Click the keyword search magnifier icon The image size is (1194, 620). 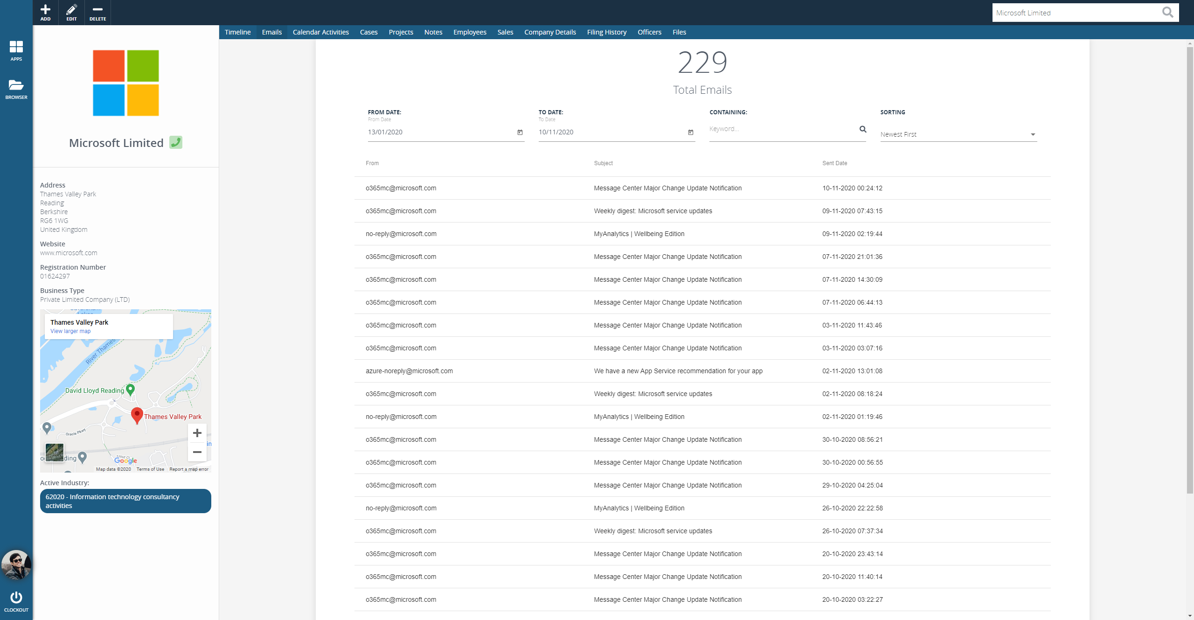tap(863, 129)
